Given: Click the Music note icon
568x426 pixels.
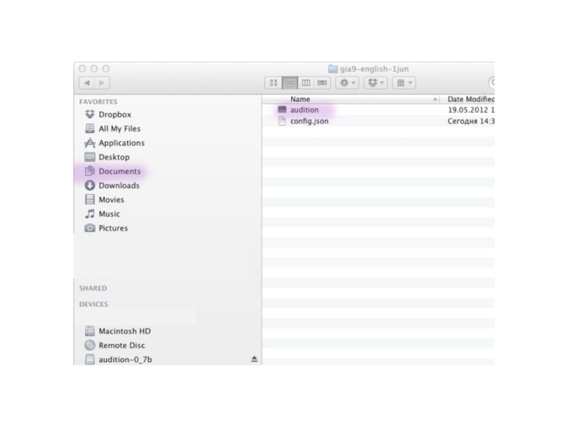Looking at the screenshot, I should coord(90,214).
